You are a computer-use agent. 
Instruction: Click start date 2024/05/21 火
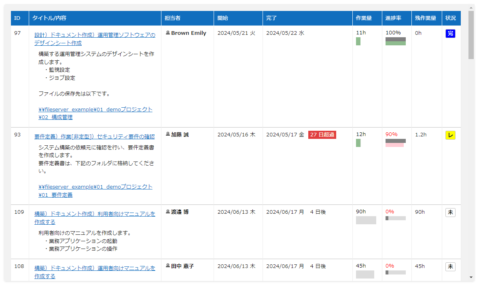(x=236, y=33)
